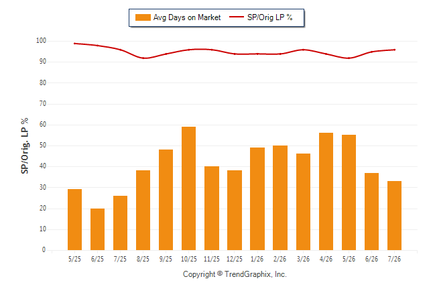Click the 100 y-axis tick label
The height and width of the screenshot is (291, 433).
41,41
